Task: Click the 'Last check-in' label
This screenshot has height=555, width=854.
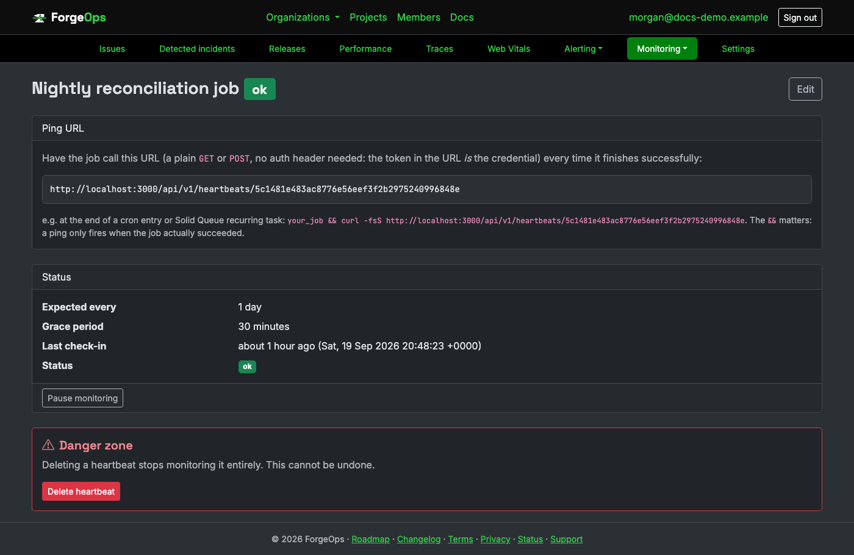Action: click(x=74, y=346)
